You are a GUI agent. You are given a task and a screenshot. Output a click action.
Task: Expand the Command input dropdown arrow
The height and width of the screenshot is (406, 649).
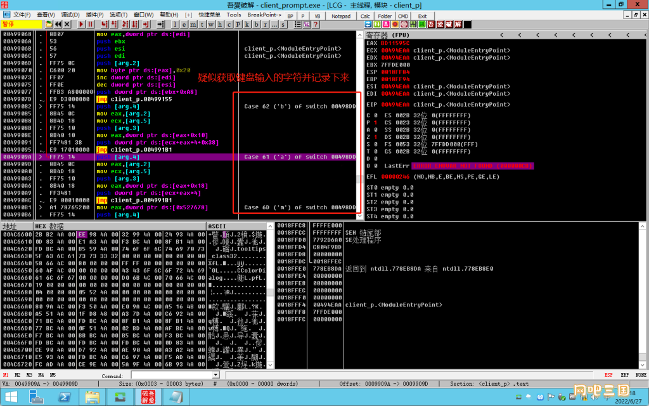point(215,375)
